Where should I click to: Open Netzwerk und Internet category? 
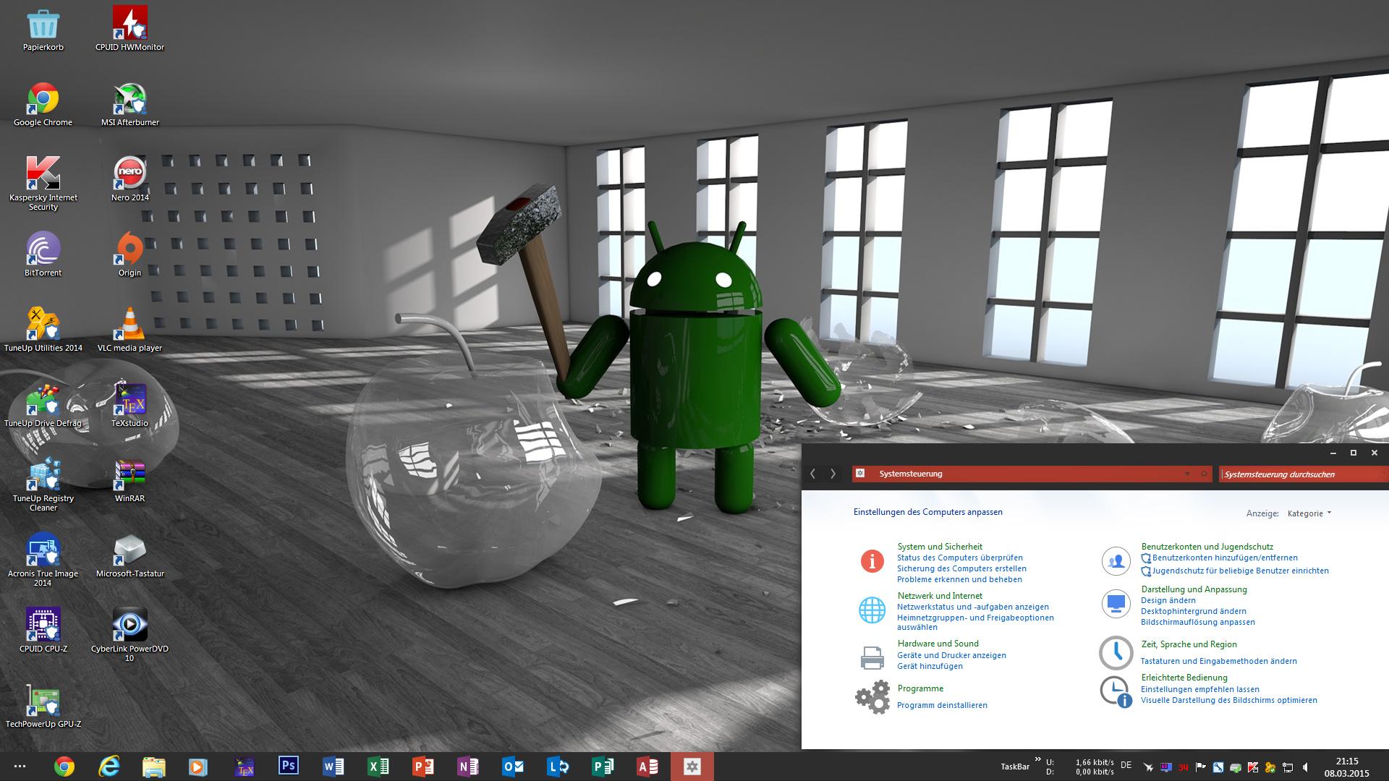[940, 596]
